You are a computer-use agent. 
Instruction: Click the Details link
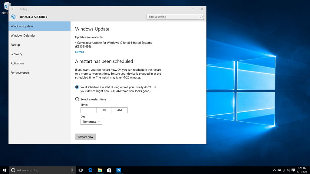80,52
